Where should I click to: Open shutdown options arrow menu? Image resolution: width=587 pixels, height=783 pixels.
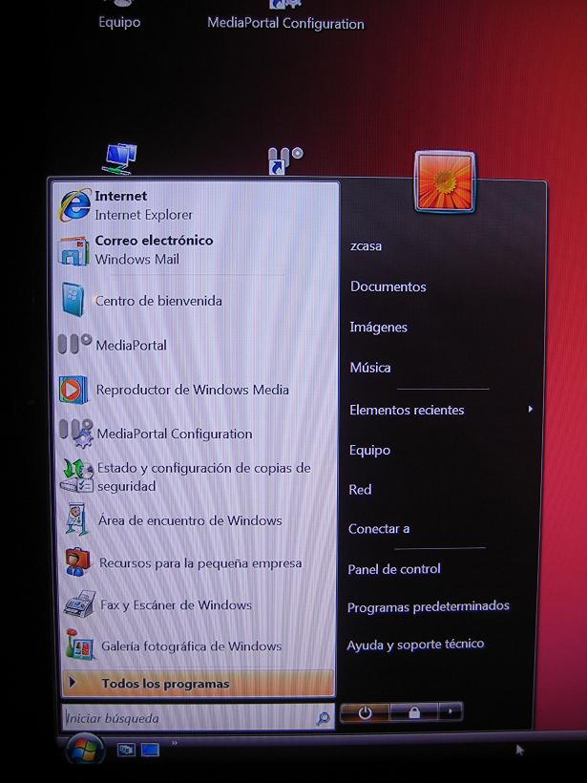pyautogui.click(x=451, y=711)
